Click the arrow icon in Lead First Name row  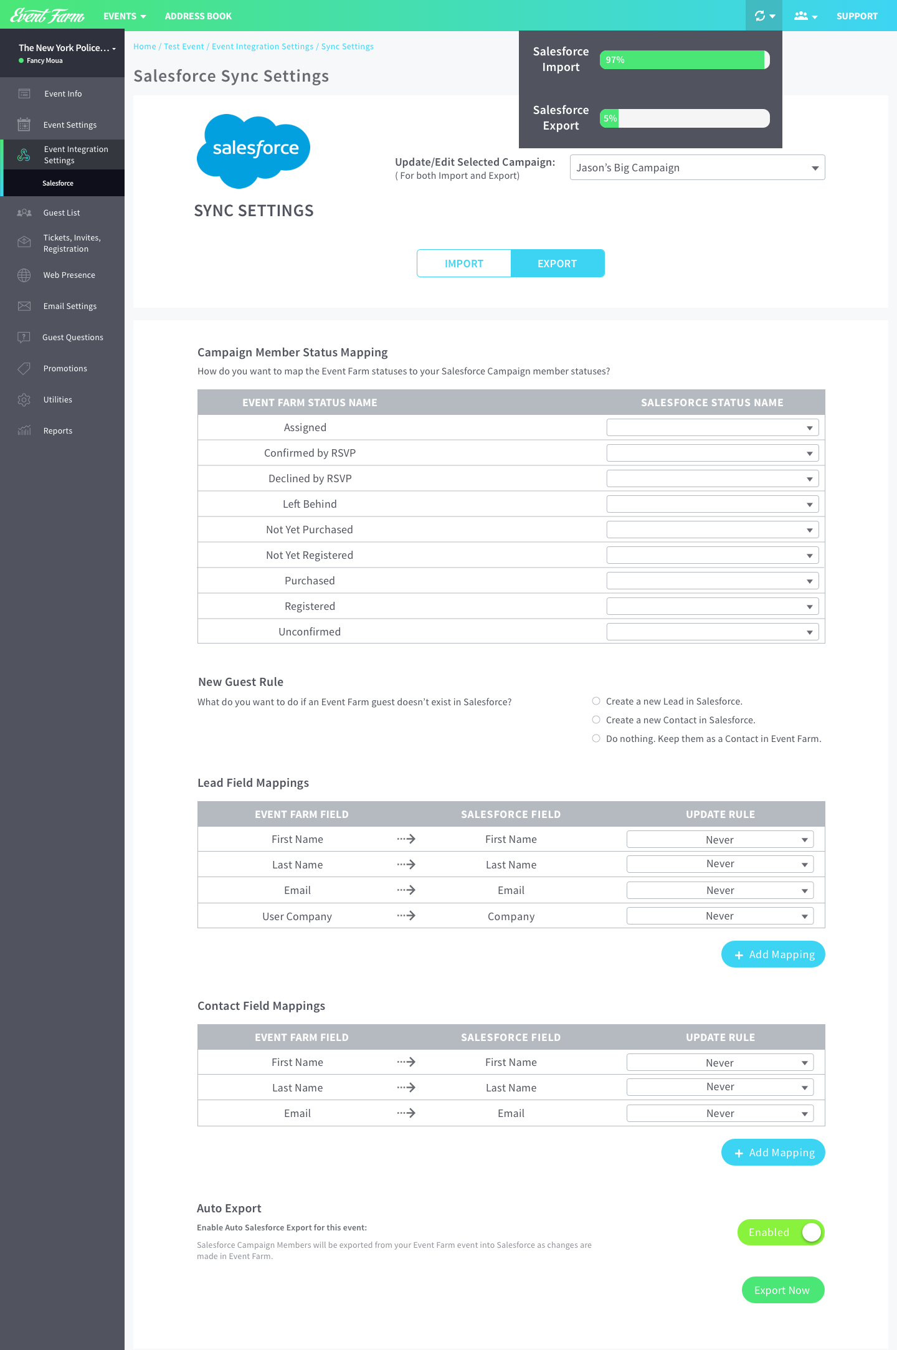[x=406, y=839]
